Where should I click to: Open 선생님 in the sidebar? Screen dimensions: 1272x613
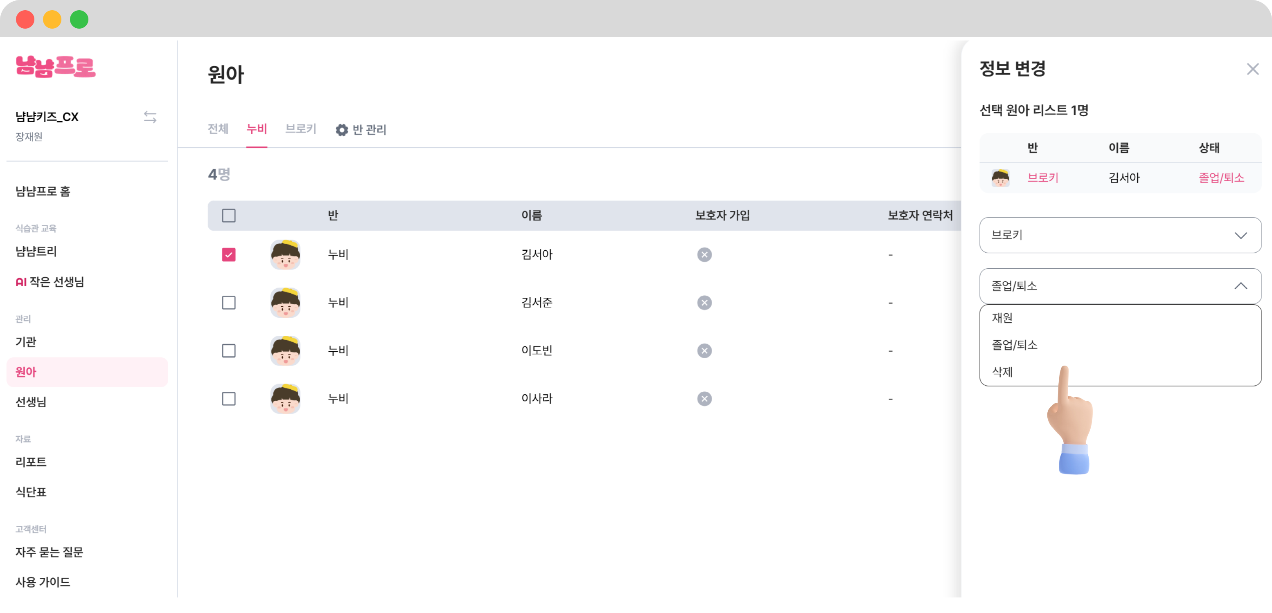click(31, 402)
